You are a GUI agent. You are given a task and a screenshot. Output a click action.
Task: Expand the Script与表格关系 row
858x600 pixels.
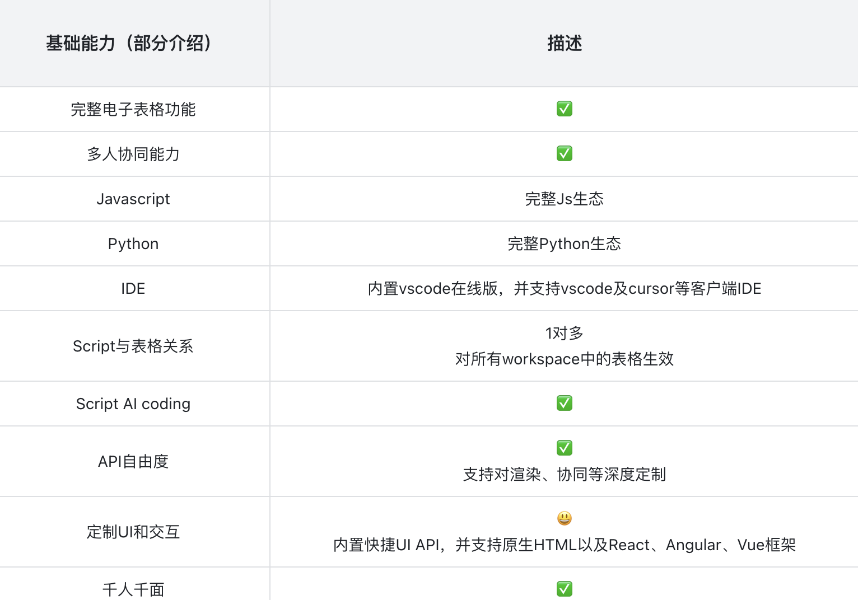pos(133,346)
